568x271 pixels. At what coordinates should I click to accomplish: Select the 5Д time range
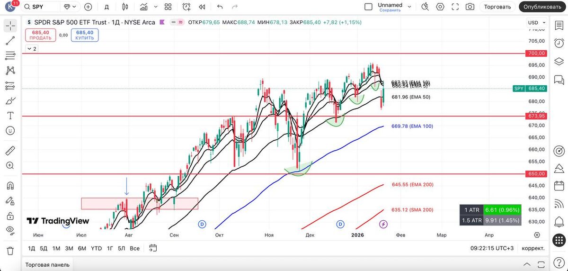point(44,248)
